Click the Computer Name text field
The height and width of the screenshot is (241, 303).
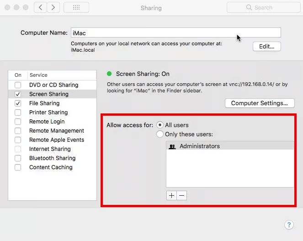pyautogui.click(x=175, y=32)
